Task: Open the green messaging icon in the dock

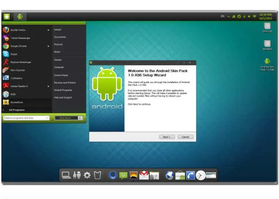Action: click(x=123, y=176)
